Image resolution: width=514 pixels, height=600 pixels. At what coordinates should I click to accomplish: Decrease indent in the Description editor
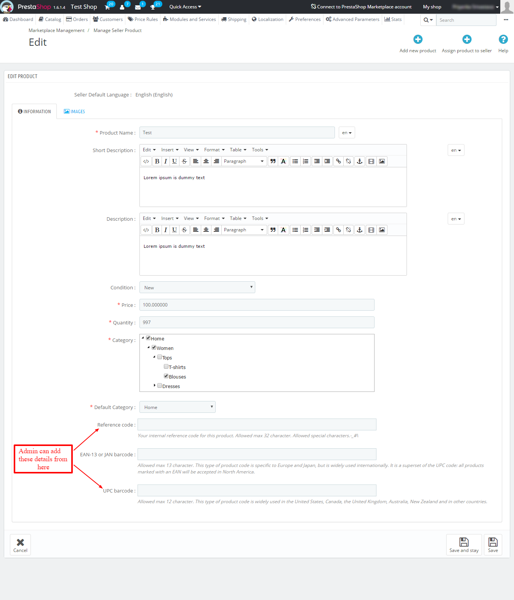pyautogui.click(x=317, y=230)
